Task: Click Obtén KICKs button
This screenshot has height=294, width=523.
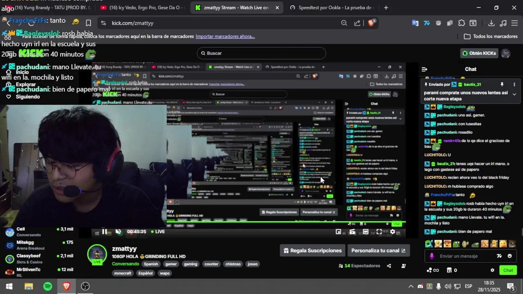Action: point(479,53)
